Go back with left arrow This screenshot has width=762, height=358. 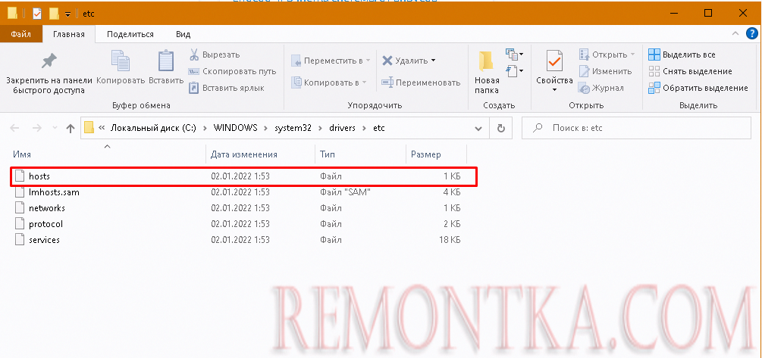pos(15,128)
